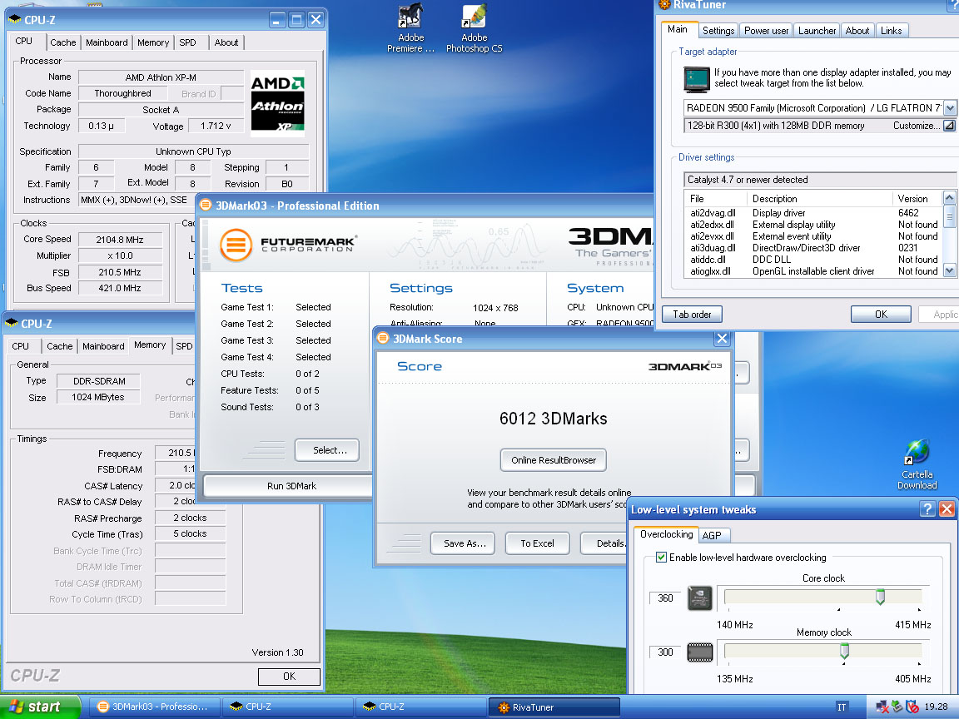Open Cartella Download desktop shortcut
Screen dimensions: 959x719
[917, 464]
